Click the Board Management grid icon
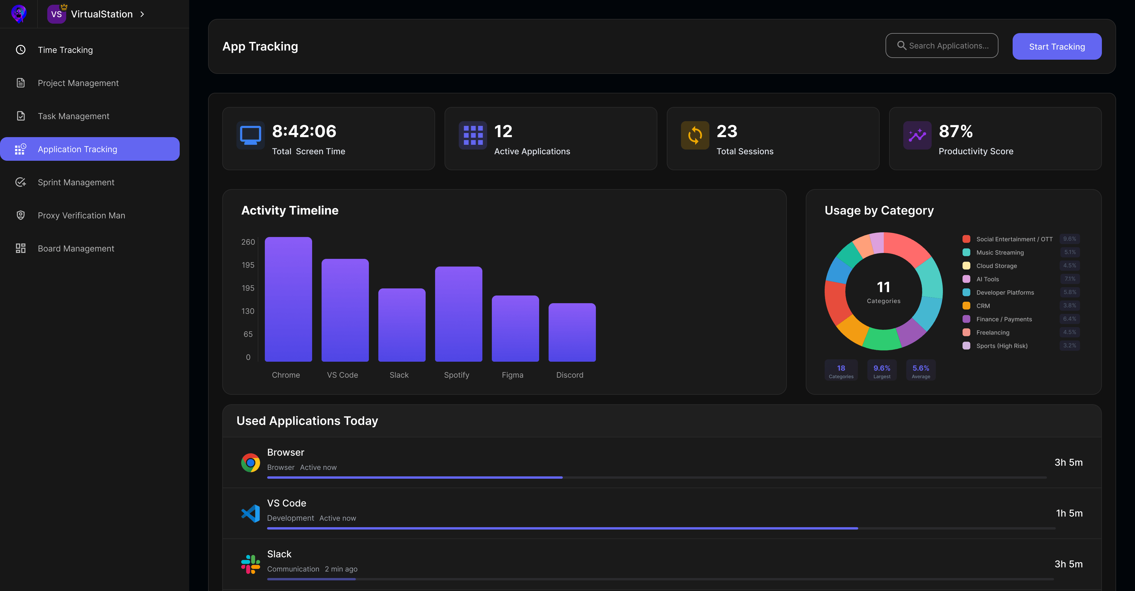1135x591 pixels. point(20,248)
